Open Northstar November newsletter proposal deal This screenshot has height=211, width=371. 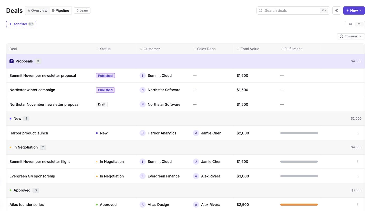(x=44, y=104)
